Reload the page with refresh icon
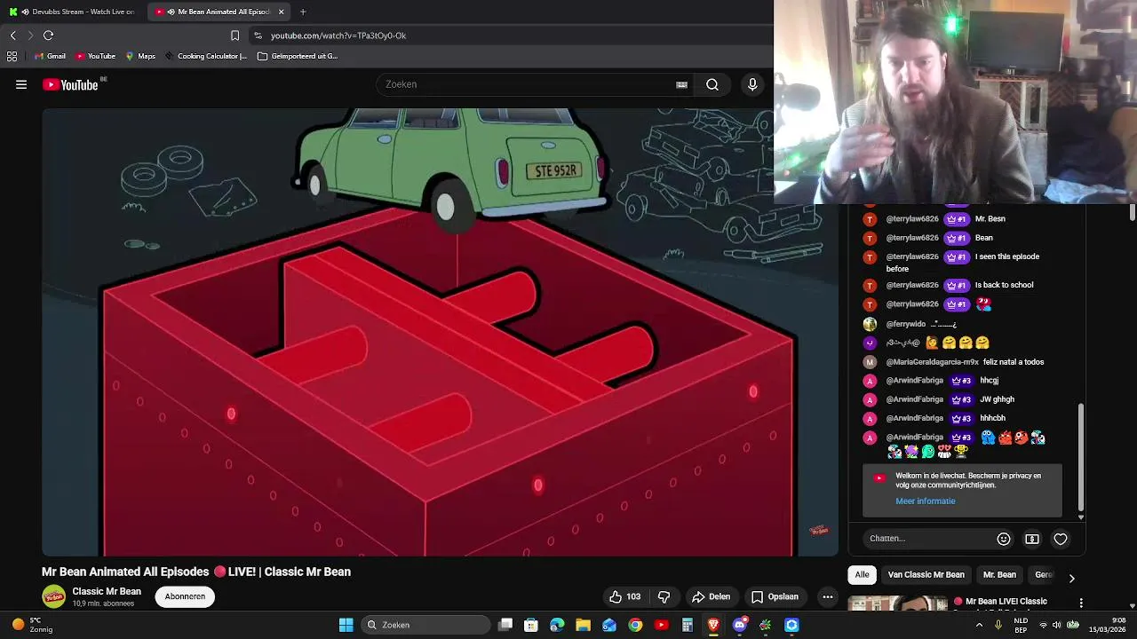The width and height of the screenshot is (1137, 639). 48,35
